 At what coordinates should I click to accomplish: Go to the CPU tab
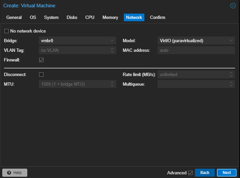pos(90,18)
